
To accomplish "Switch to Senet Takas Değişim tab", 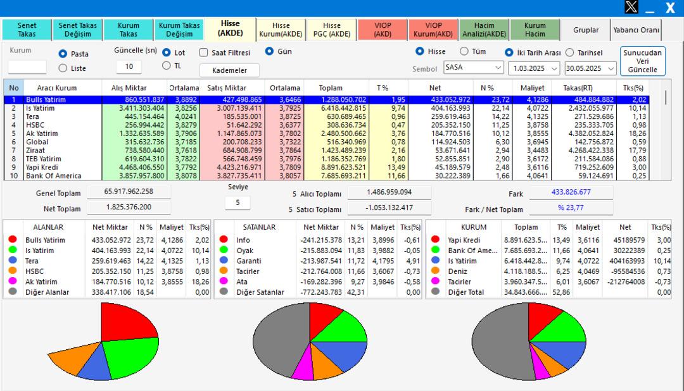I will (78, 30).
